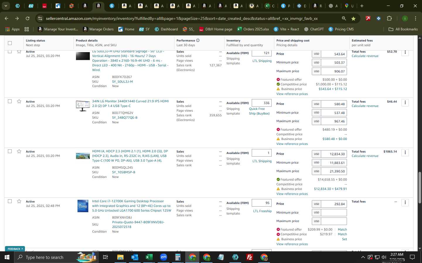Favorite star for Intel Core i7-12700K listing

[x=19, y=201]
